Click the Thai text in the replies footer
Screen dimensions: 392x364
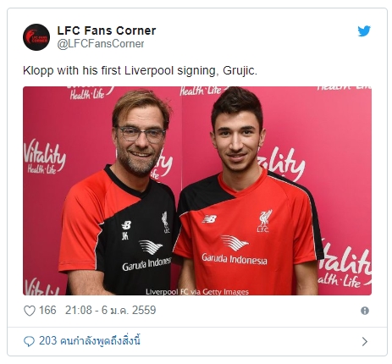100,341
